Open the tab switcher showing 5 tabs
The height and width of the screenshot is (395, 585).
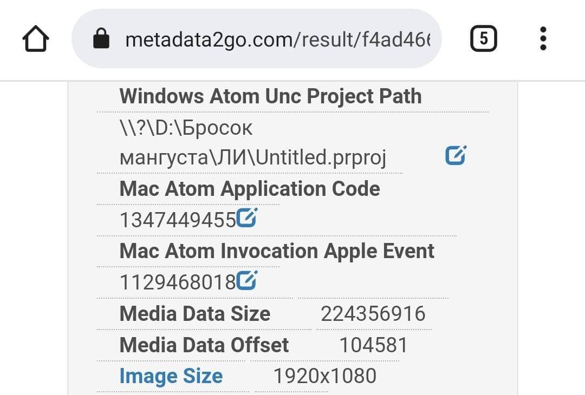(x=483, y=39)
